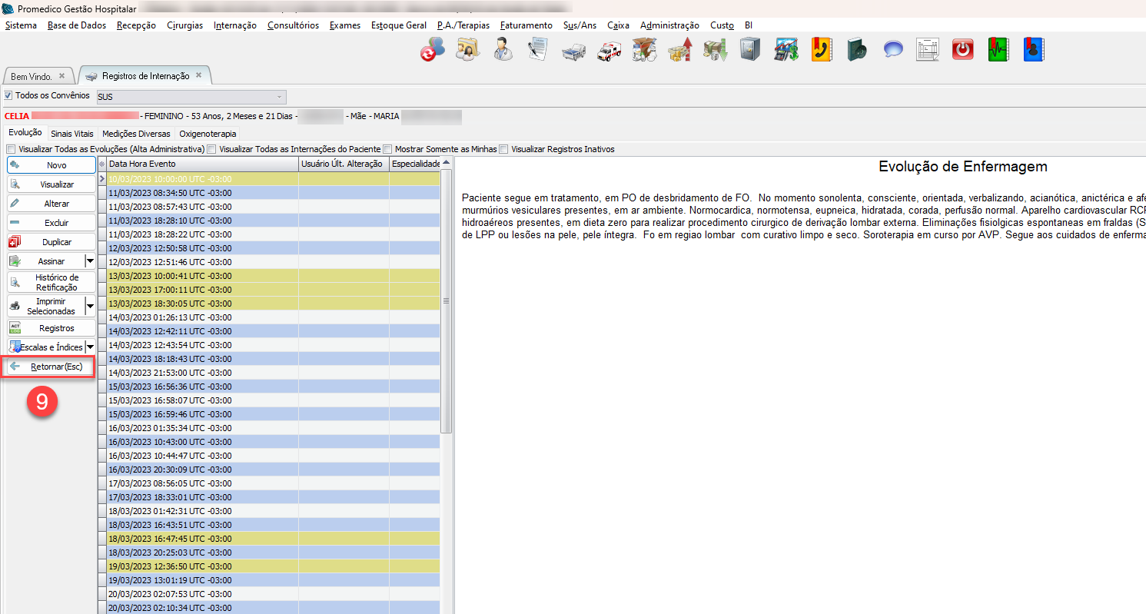Uncheck the Todos os Convênios checkbox
This screenshot has width=1146, height=614.
click(x=8, y=96)
